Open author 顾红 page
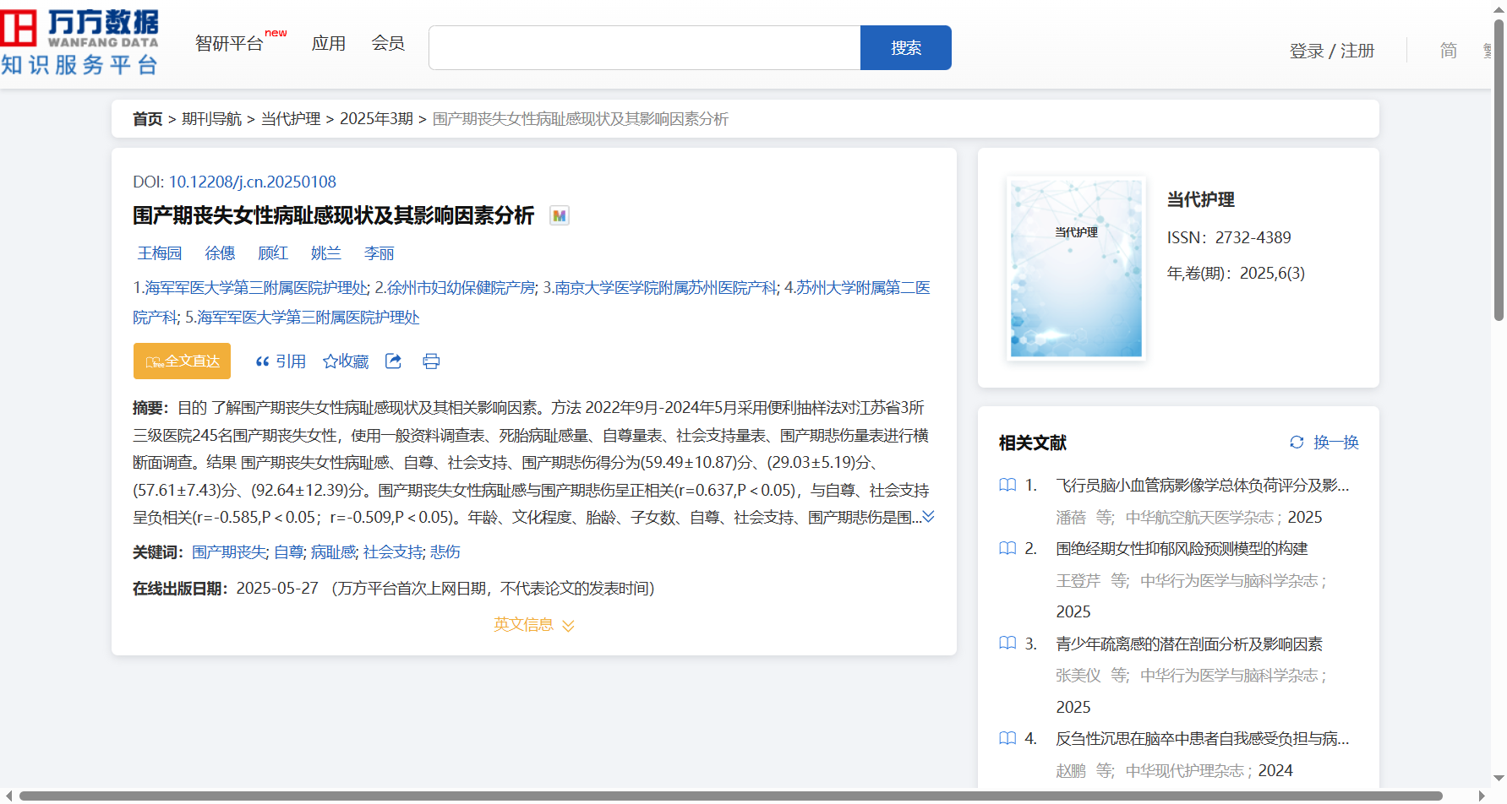The width and height of the screenshot is (1507, 804). click(x=273, y=253)
